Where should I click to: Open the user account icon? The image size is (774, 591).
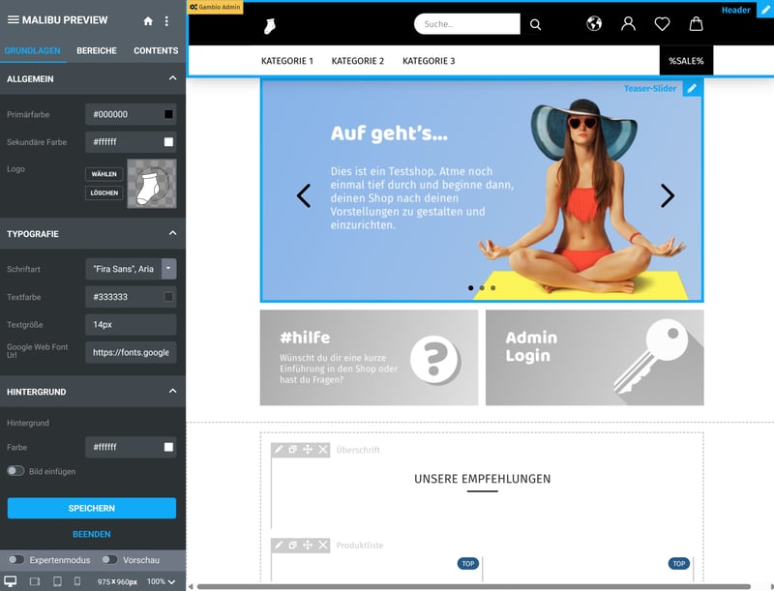628,23
